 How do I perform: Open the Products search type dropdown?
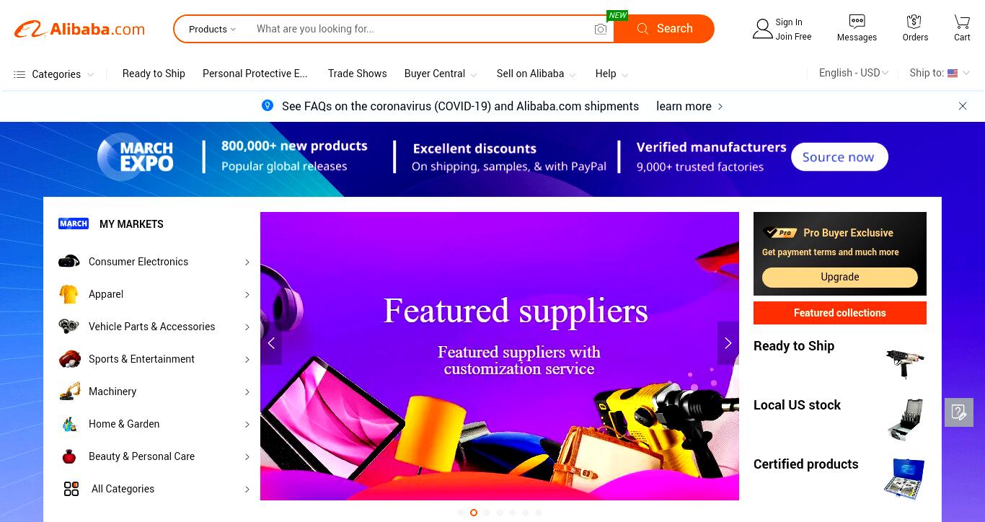pos(212,29)
